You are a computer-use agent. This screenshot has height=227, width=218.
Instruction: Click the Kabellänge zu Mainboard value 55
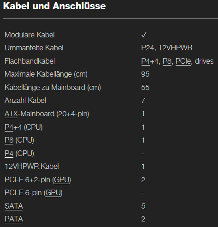[x=145, y=88]
